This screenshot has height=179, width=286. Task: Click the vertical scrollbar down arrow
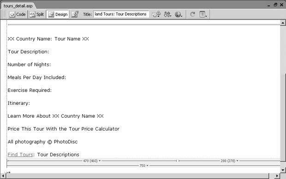pos(283,170)
